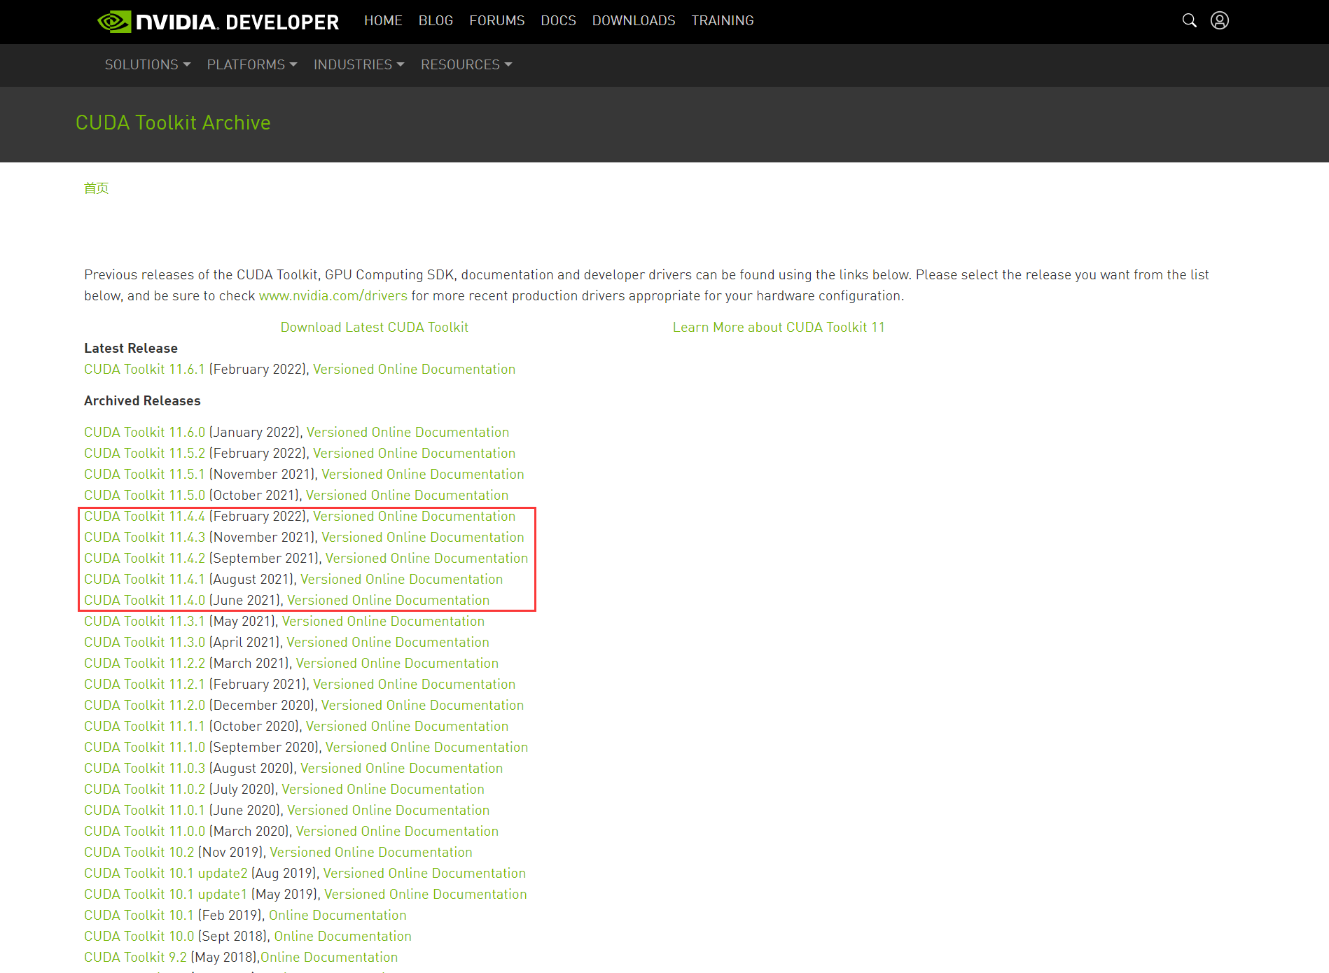Open the DOCS page
This screenshot has height=973, width=1329.
click(x=558, y=20)
